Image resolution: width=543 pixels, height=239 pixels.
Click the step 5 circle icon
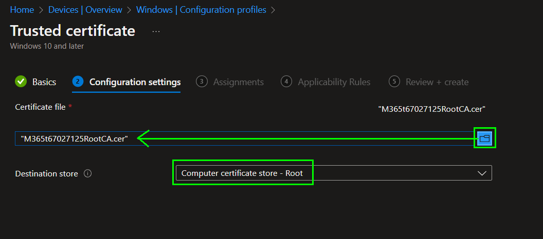point(394,82)
